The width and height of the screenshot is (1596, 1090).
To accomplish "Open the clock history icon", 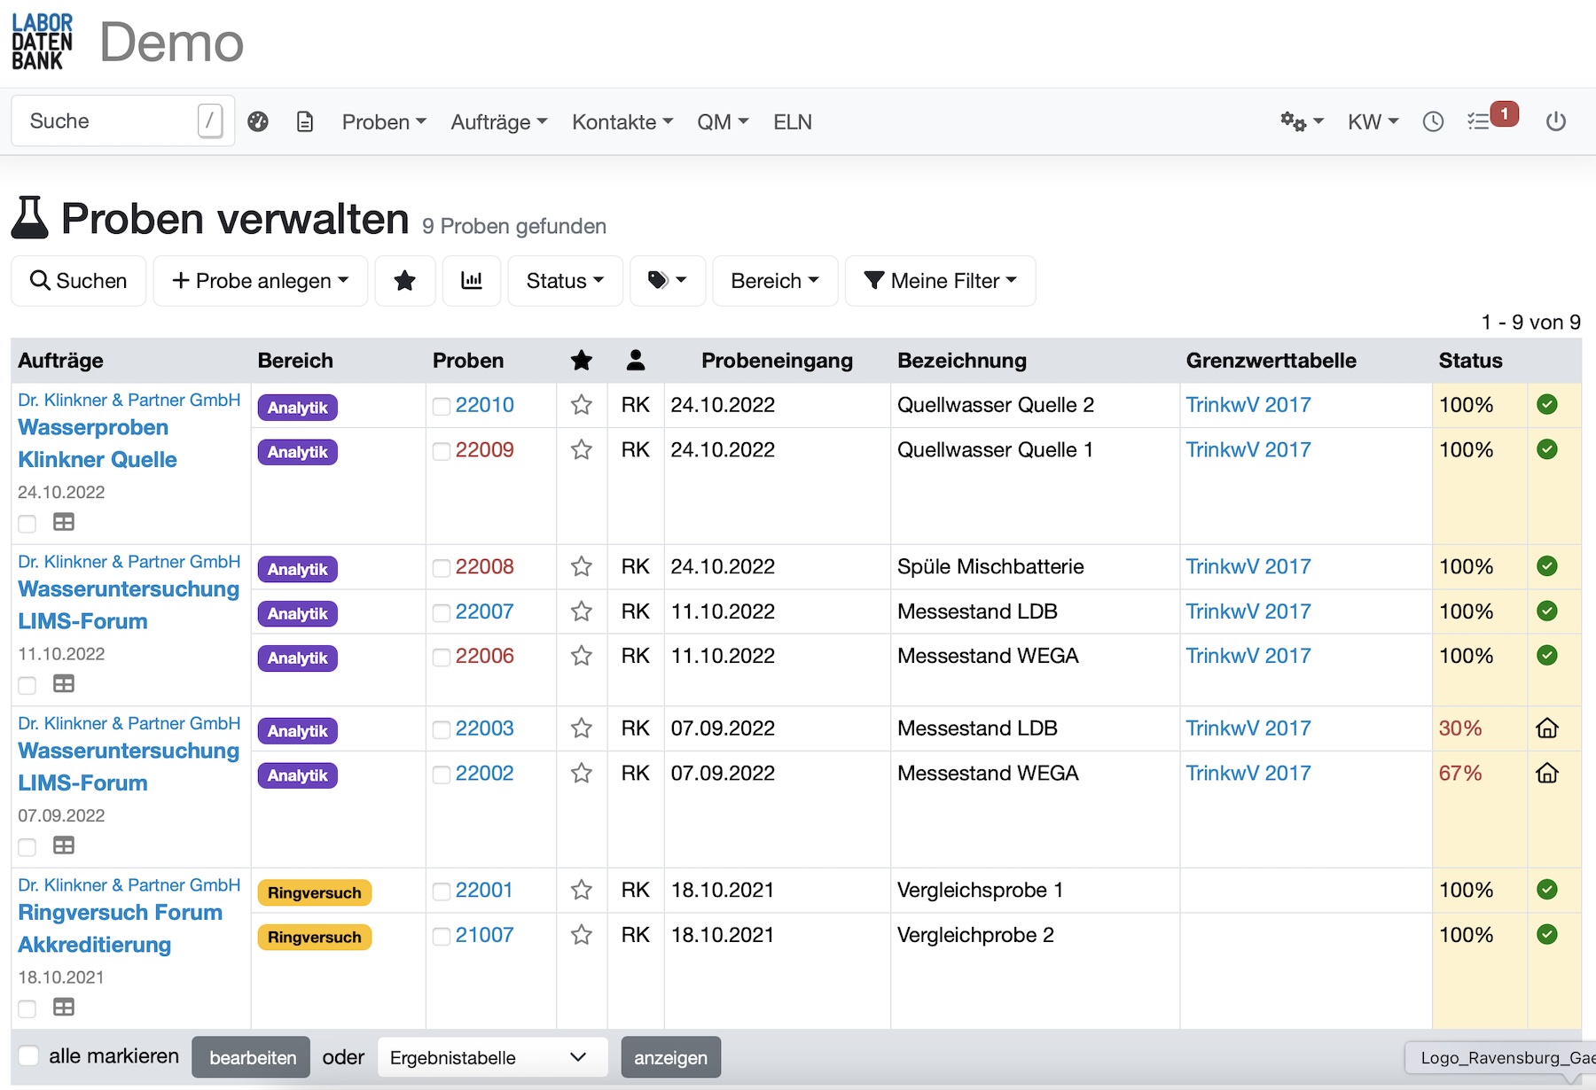I will [x=1433, y=121].
